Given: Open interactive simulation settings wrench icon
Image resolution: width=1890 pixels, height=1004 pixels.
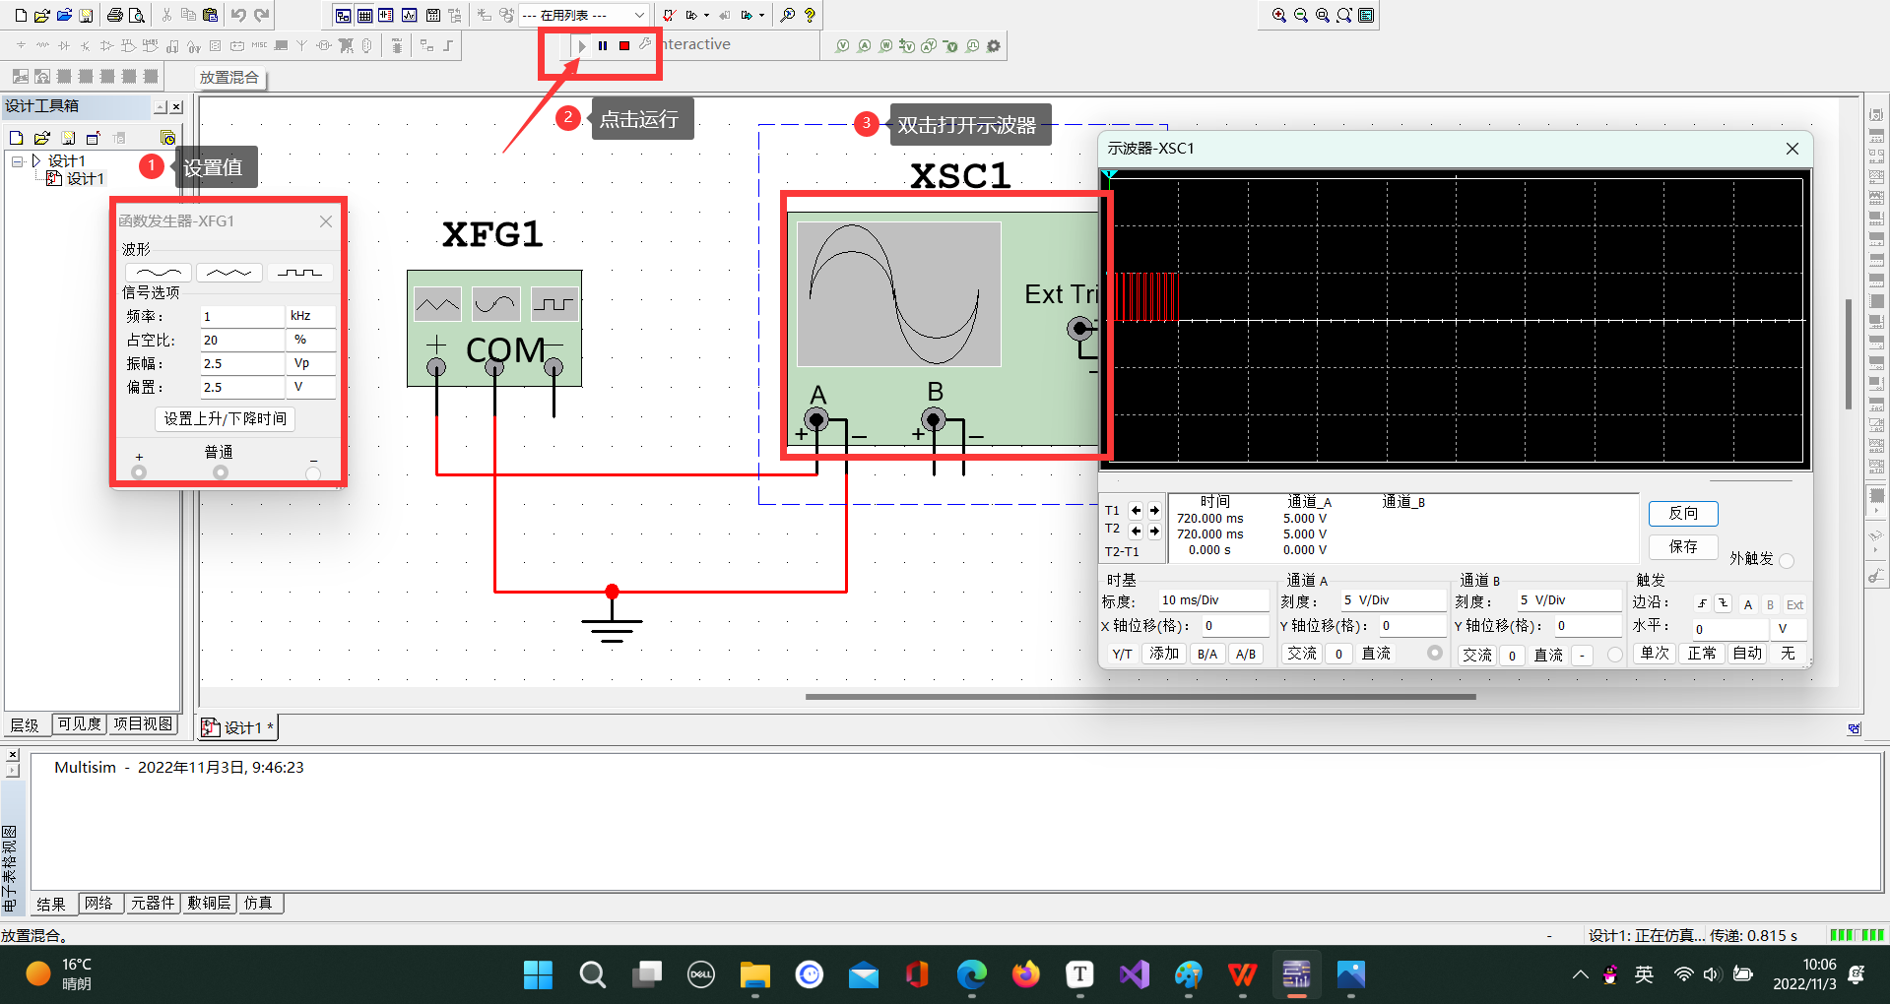Looking at the screenshot, I should (645, 44).
